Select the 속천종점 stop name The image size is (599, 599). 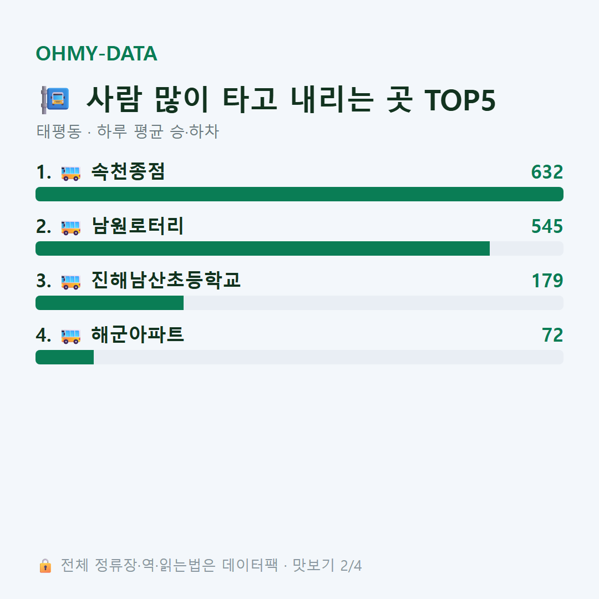click(128, 171)
